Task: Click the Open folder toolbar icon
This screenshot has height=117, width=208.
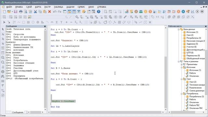Action: point(9,12)
